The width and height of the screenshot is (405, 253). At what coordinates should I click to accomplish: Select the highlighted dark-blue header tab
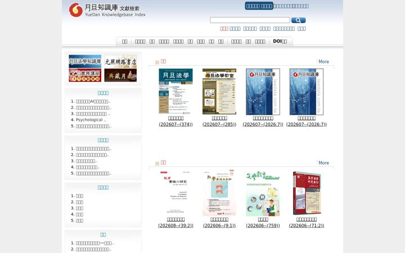click(259, 6)
